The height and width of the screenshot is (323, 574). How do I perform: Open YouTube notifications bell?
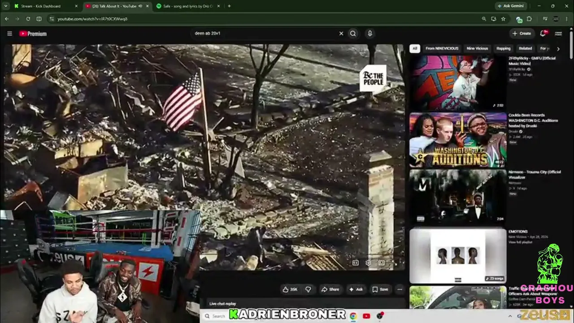coord(543,33)
